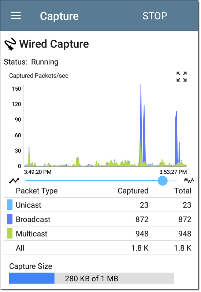Select the Broadcast dark blue swatch
Screen dimensions: 201x292
(10, 219)
